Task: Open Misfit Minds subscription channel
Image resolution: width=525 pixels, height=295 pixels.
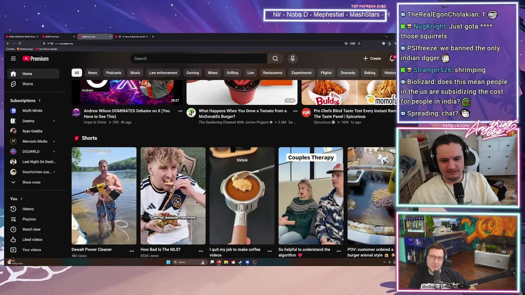Action: (33, 111)
